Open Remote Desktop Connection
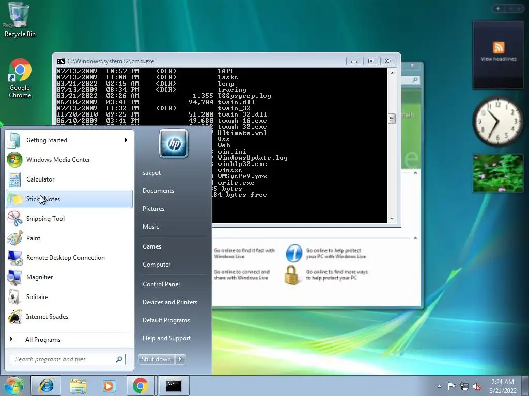Image resolution: width=529 pixels, height=396 pixels. [69, 258]
